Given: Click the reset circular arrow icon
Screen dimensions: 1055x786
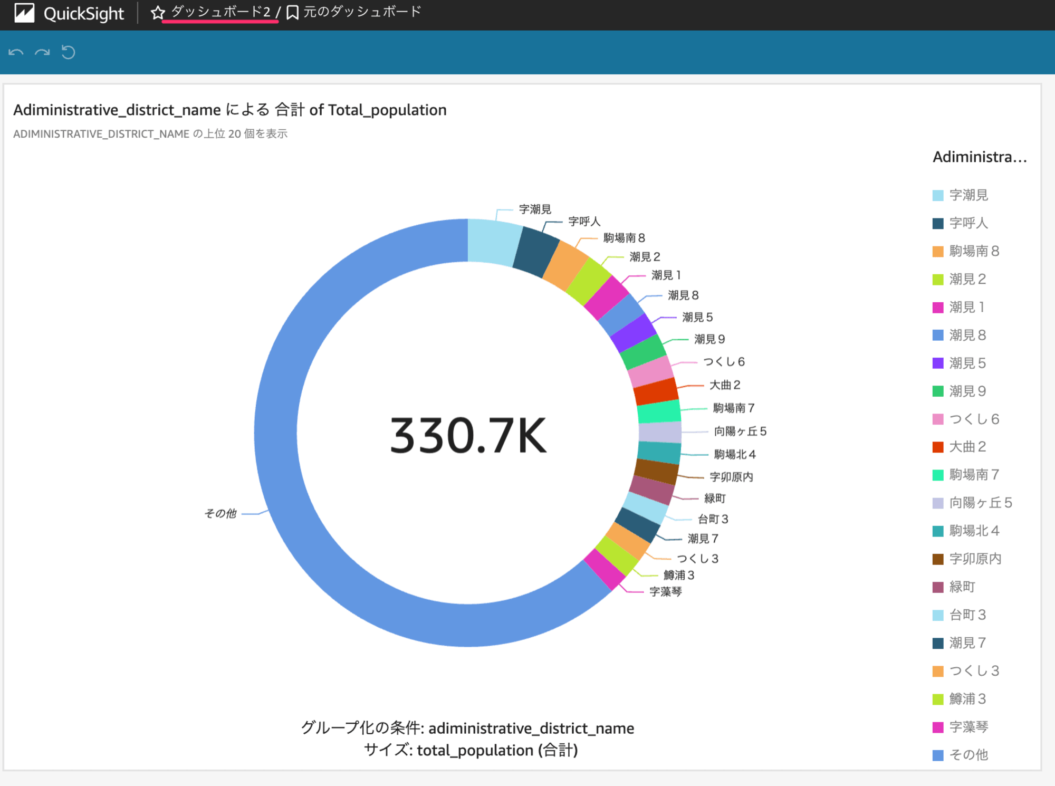Looking at the screenshot, I should pyautogui.click(x=68, y=52).
